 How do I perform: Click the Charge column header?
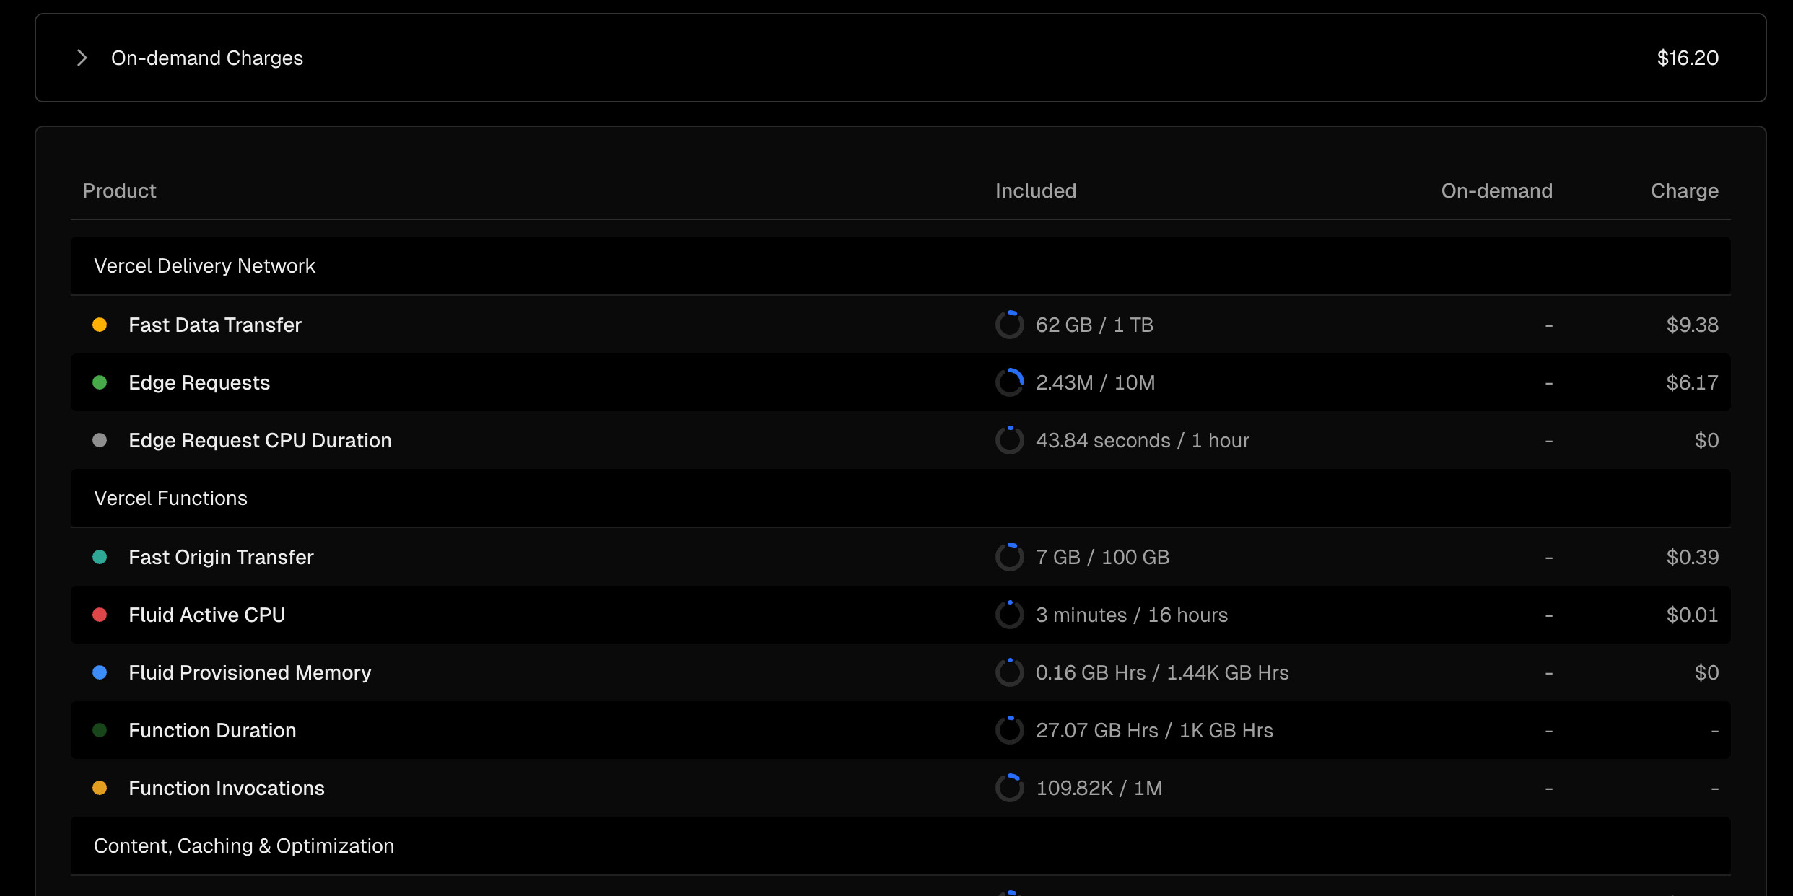pos(1685,190)
